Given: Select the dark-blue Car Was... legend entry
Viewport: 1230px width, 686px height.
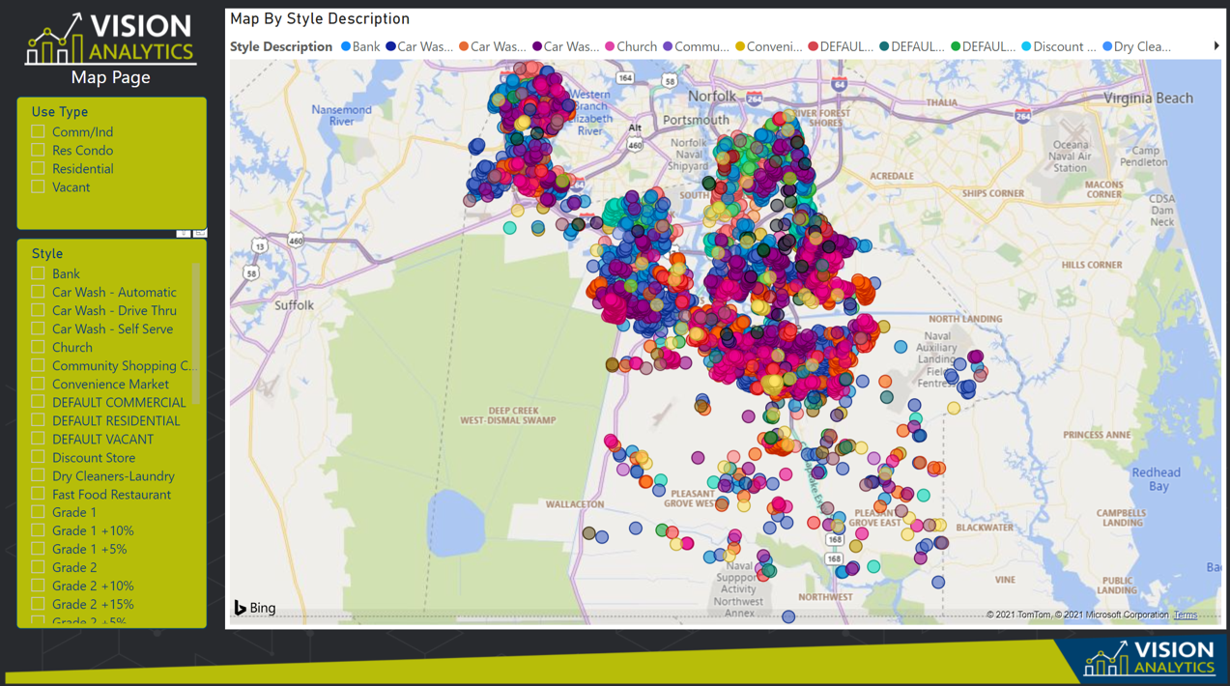Looking at the screenshot, I should click(419, 46).
